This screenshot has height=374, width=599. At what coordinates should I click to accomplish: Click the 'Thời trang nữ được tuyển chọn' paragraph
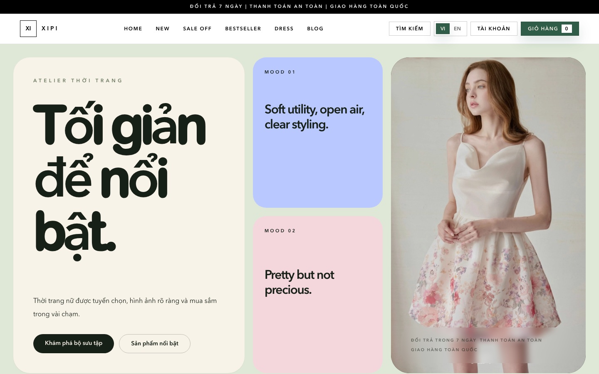pyautogui.click(x=125, y=307)
